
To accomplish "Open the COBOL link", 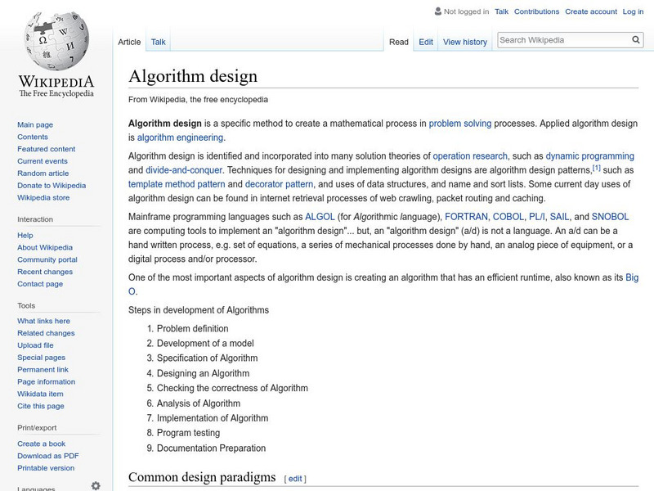I will point(508,217).
